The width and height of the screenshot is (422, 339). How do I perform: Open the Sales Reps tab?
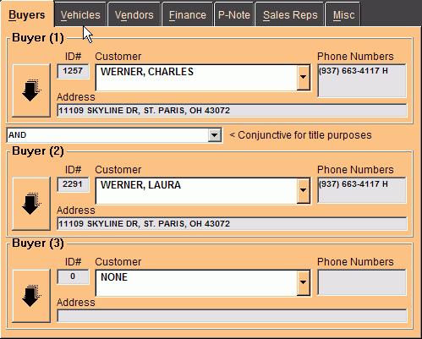(x=290, y=14)
